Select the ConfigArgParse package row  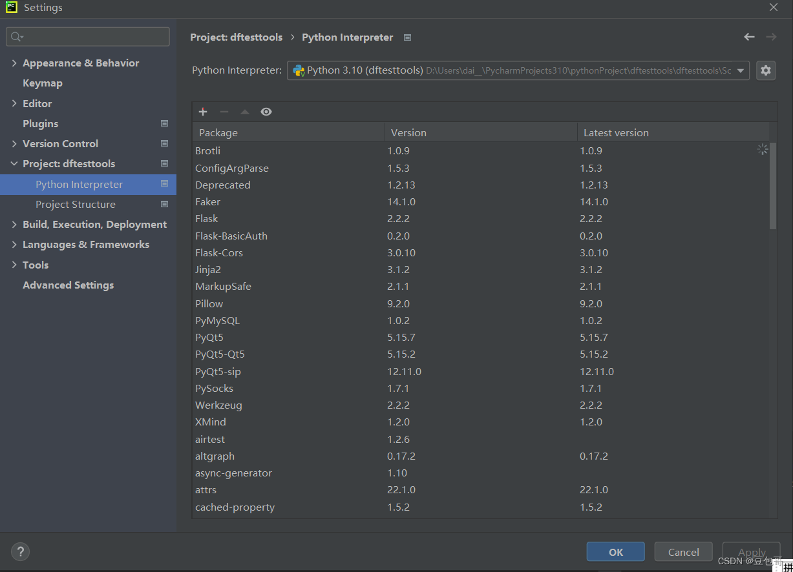coord(481,168)
